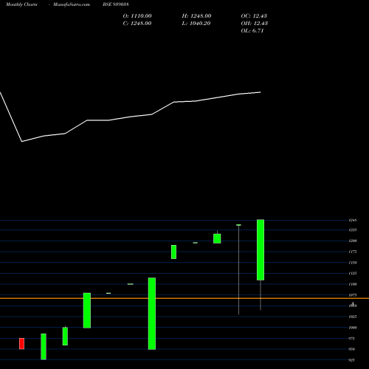Click the only red candlestick
This screenshot has width=369, height=369.
pyautogui.click(x=21, y=343)
